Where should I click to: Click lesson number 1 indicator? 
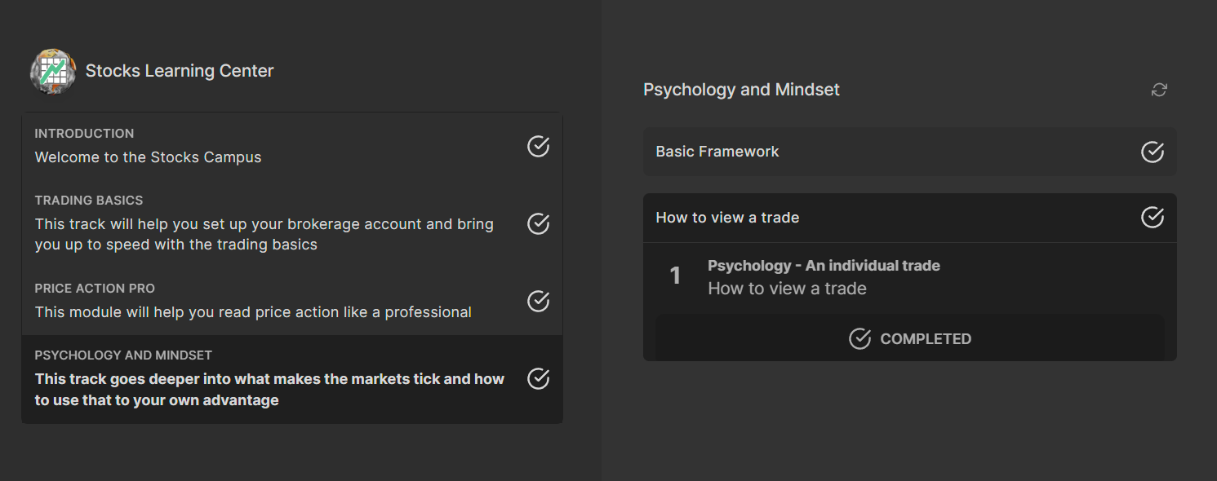[675, 276]
